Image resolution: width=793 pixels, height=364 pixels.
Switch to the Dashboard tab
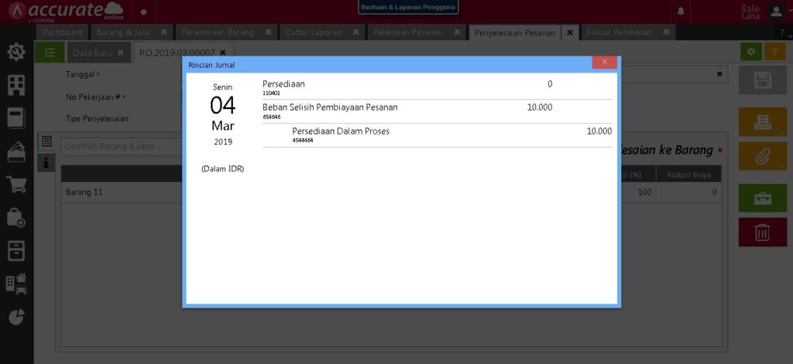point(62,32)
